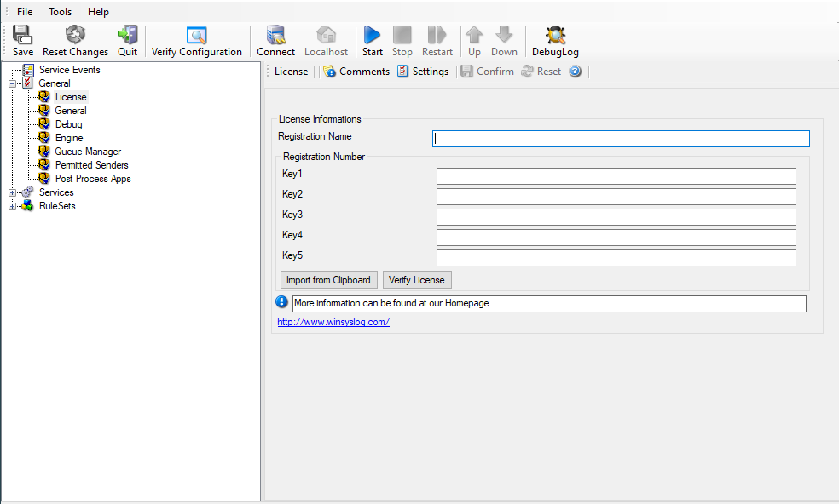Open Verify Configuration from the toolbar

tap(197, 35)
